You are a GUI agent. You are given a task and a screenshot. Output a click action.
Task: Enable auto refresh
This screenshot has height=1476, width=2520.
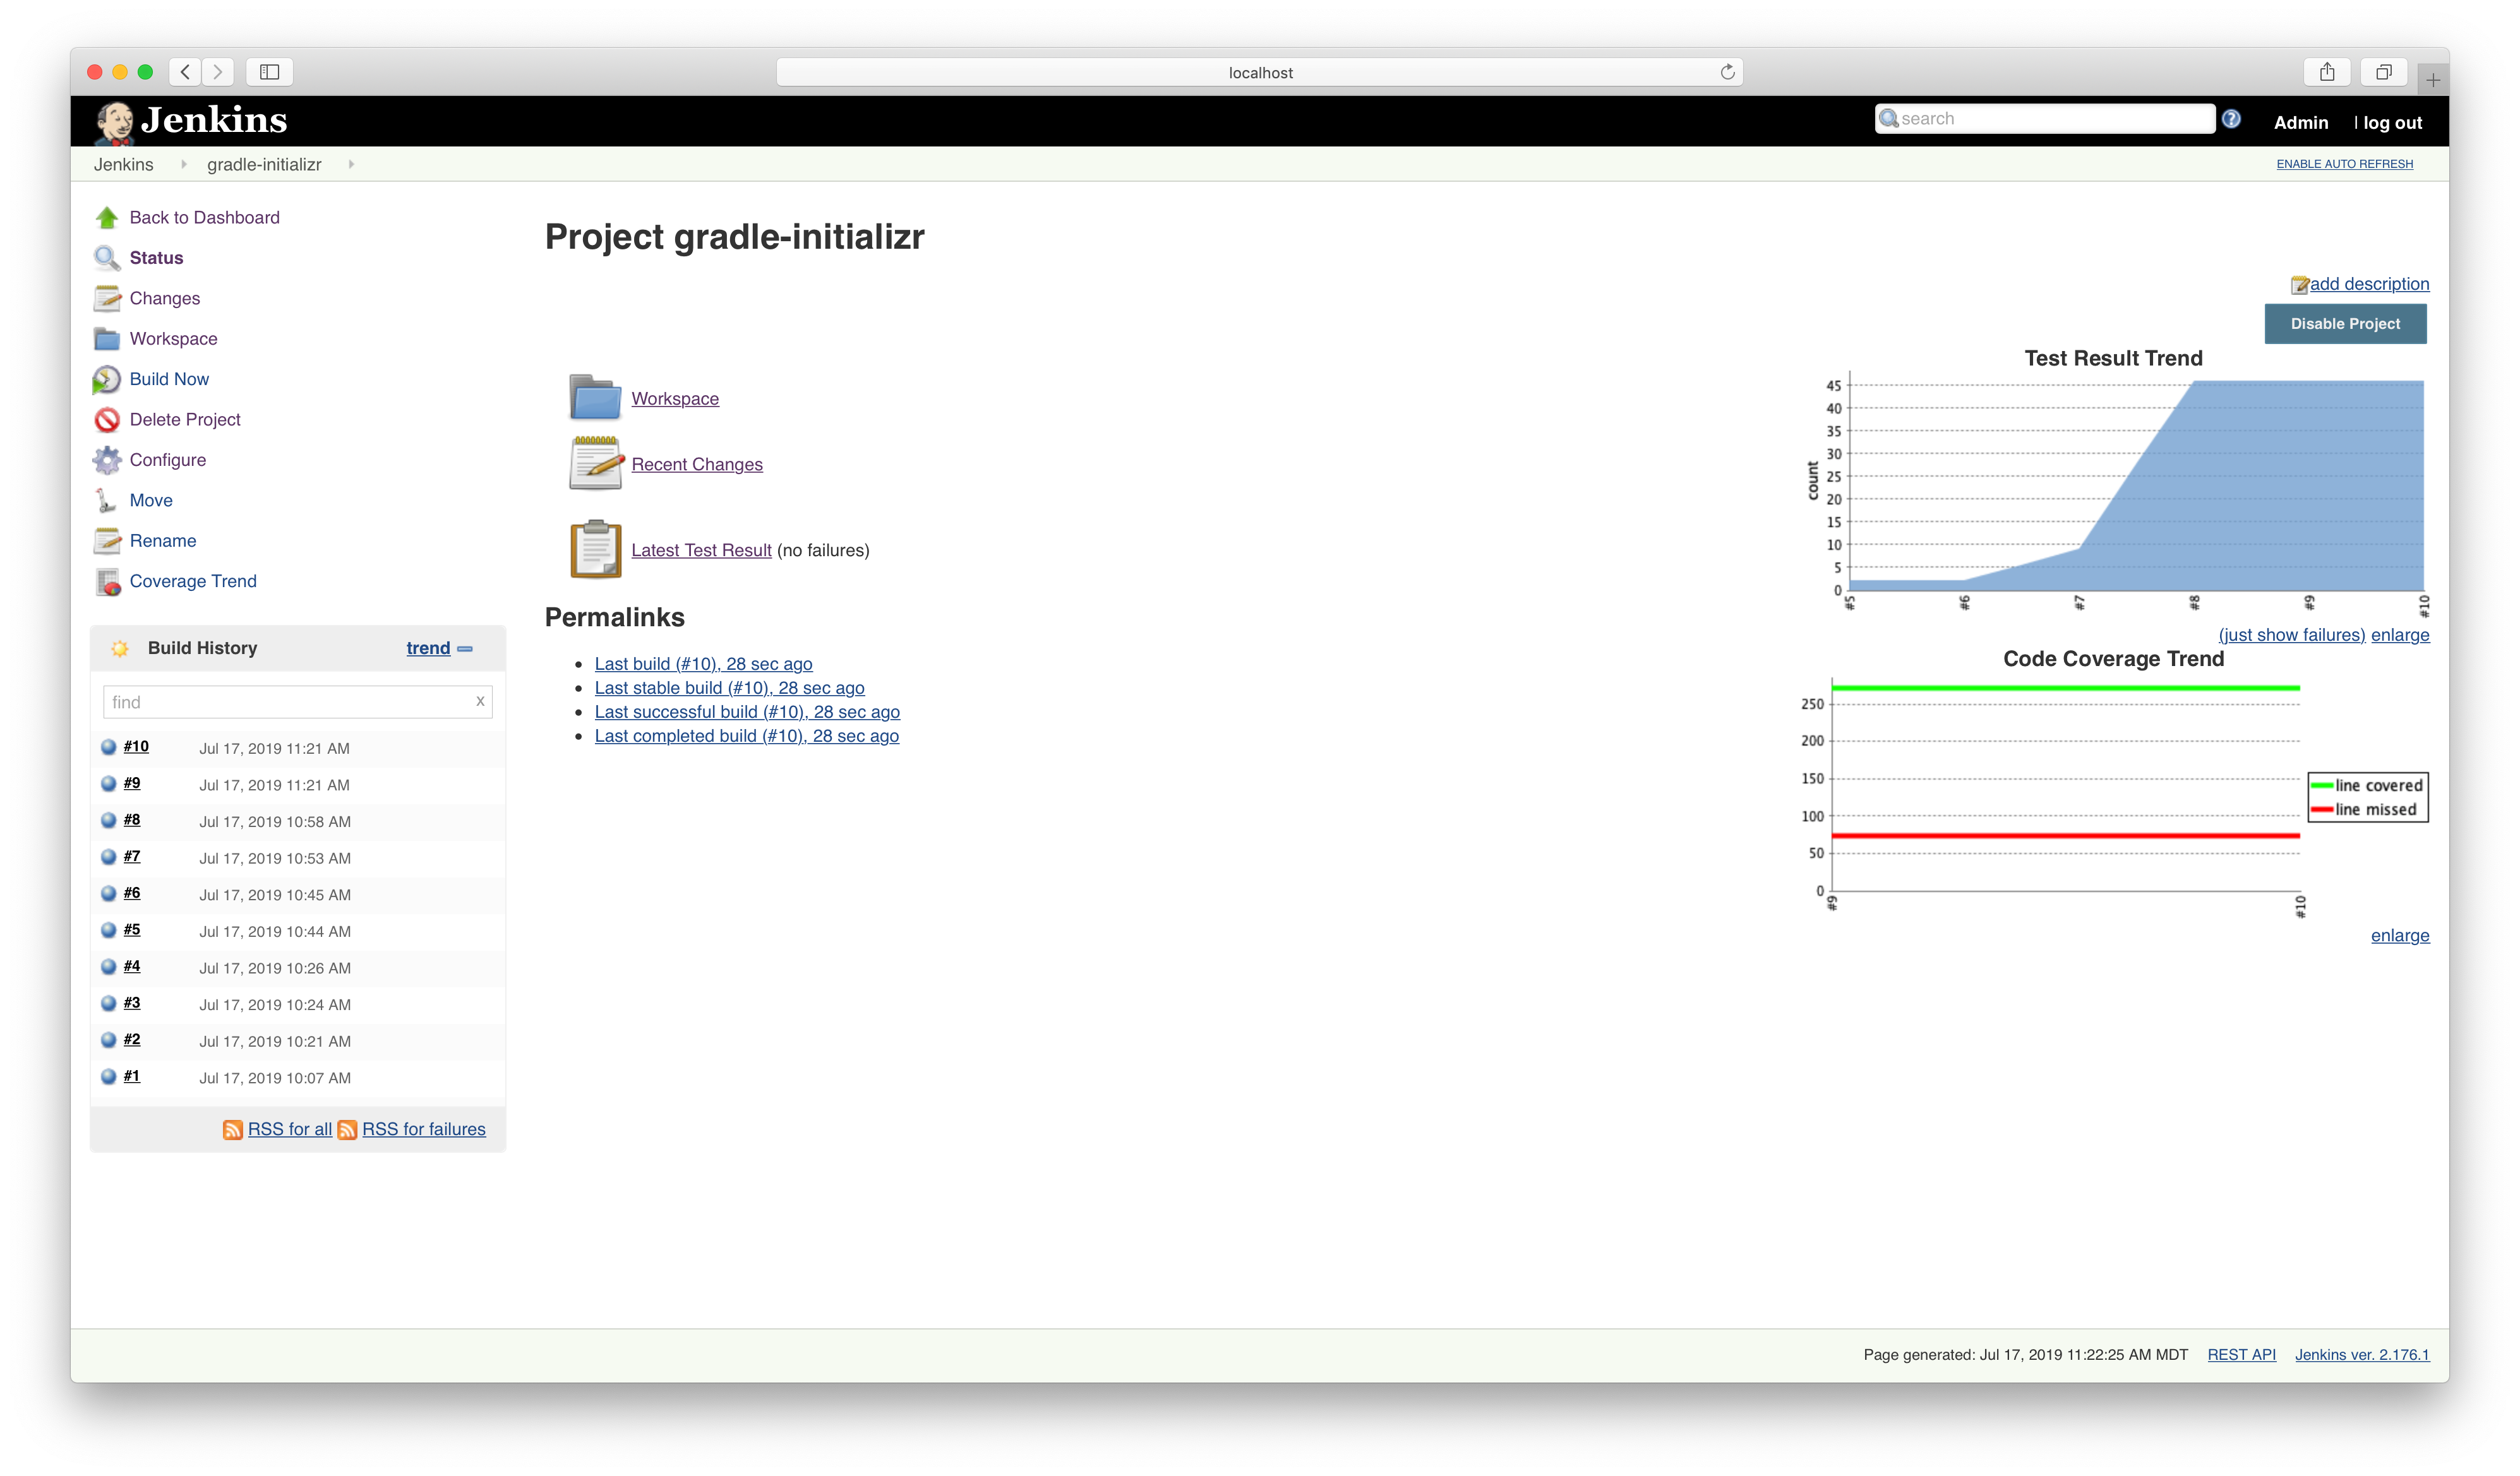click(x=2344, y=164)
